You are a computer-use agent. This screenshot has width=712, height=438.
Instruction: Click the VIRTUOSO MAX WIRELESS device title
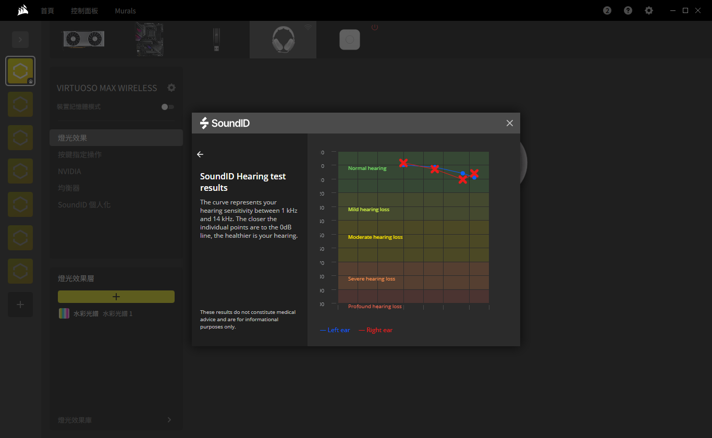point(107,88)
